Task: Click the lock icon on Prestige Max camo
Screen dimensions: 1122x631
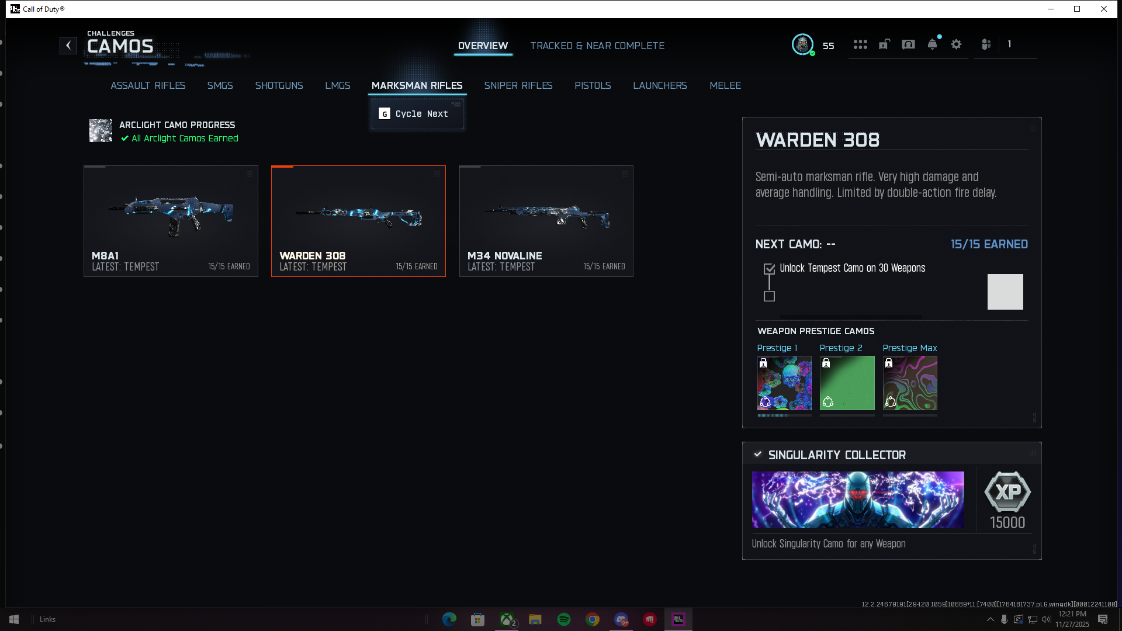Action: (x=889, y=363)
